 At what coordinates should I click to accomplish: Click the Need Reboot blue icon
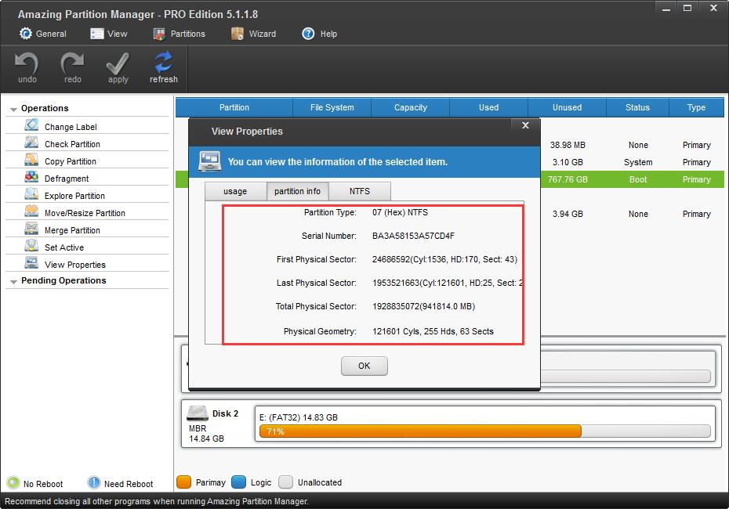(94, 482)
